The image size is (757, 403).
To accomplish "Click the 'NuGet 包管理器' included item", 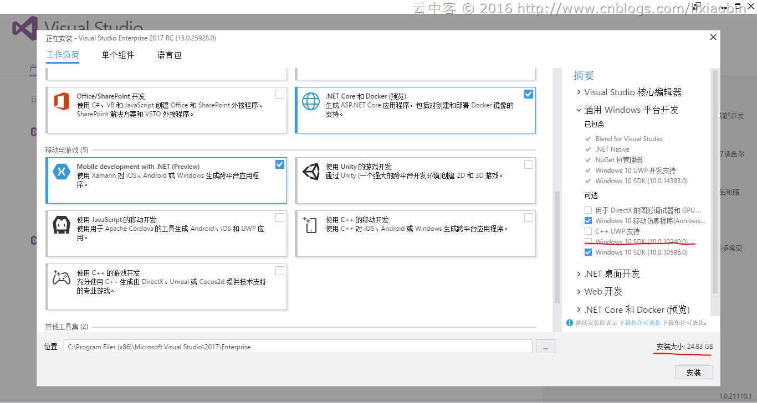I will (619, 160).
